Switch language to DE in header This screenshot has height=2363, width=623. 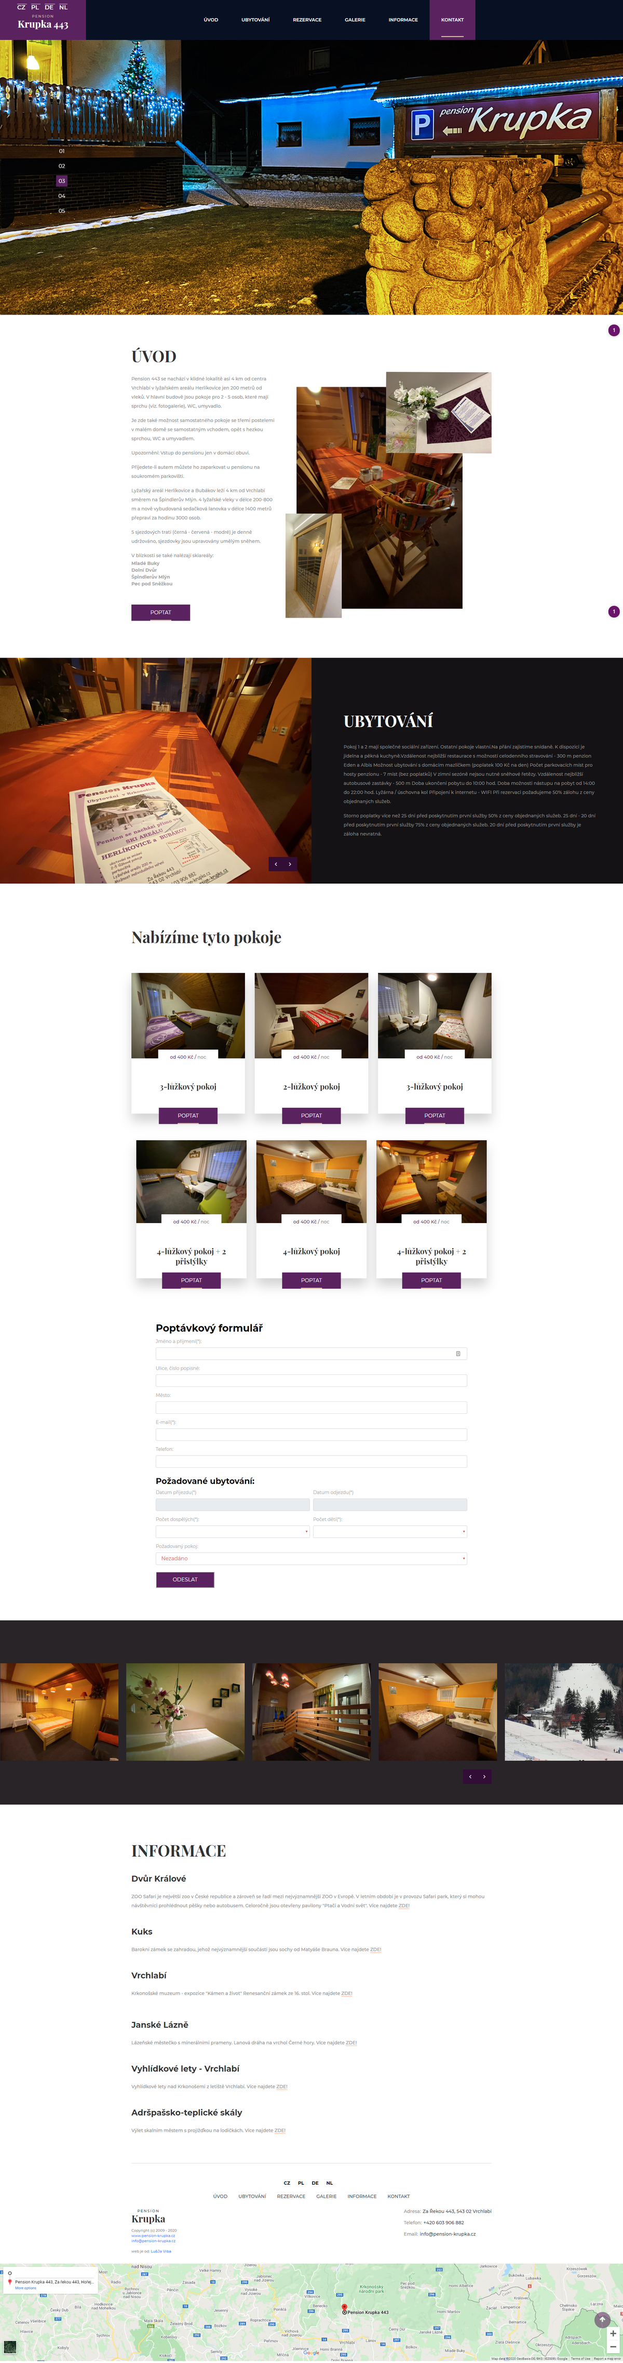click(x=49, y=6)
